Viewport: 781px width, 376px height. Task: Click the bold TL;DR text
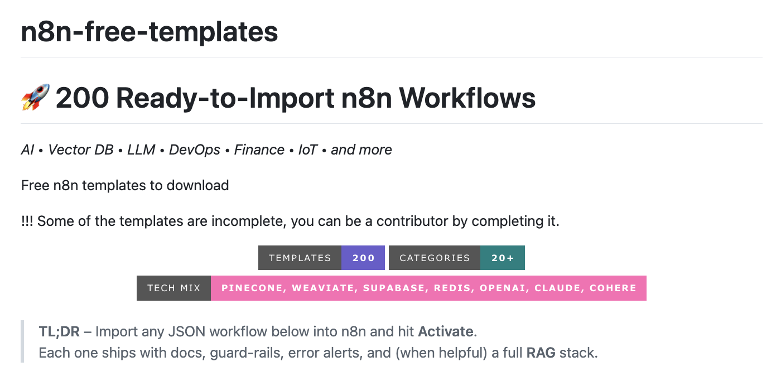tap(59, 331)
